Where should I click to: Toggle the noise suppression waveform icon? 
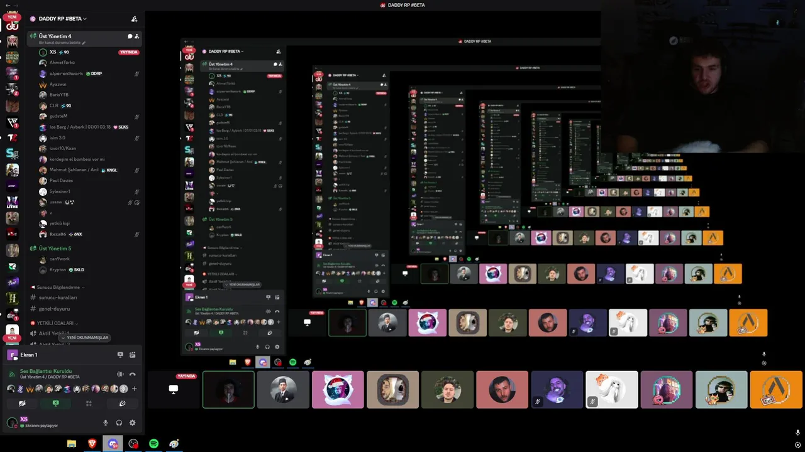(x=120, y=374)
